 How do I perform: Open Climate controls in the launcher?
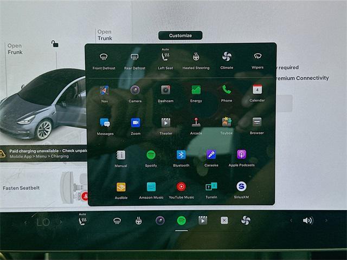pos(227,61)
